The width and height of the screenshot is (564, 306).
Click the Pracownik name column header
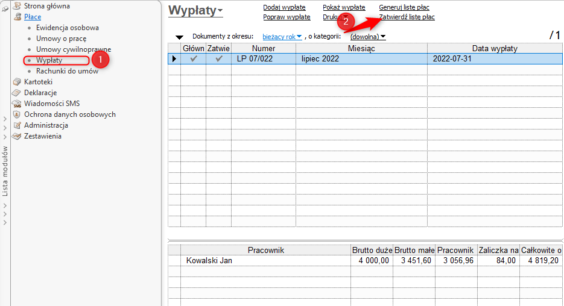[266, 250]
